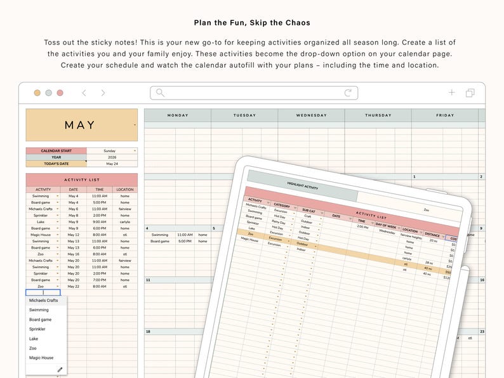The width and height of the screenshot is (504, 378).
Task: Select Swimming in dropdown list
Action: pyautogui.click(x=46, y=310)
